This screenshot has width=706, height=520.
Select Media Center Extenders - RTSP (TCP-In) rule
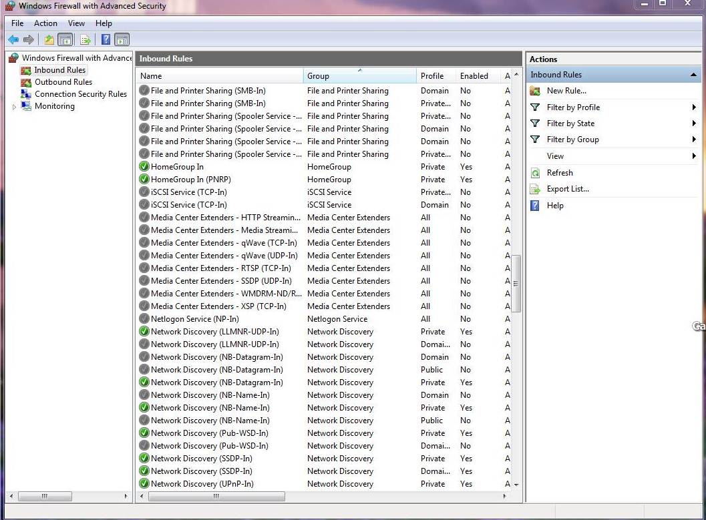click(221, 268)
